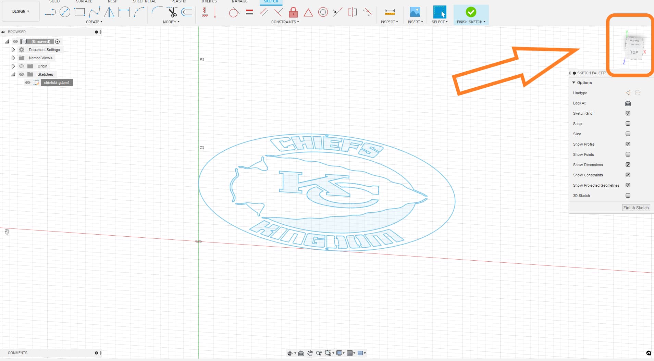This screenshot has width=654, height=361.
Task: Open the CREATE dropdown menu
Action: point(94,22)
